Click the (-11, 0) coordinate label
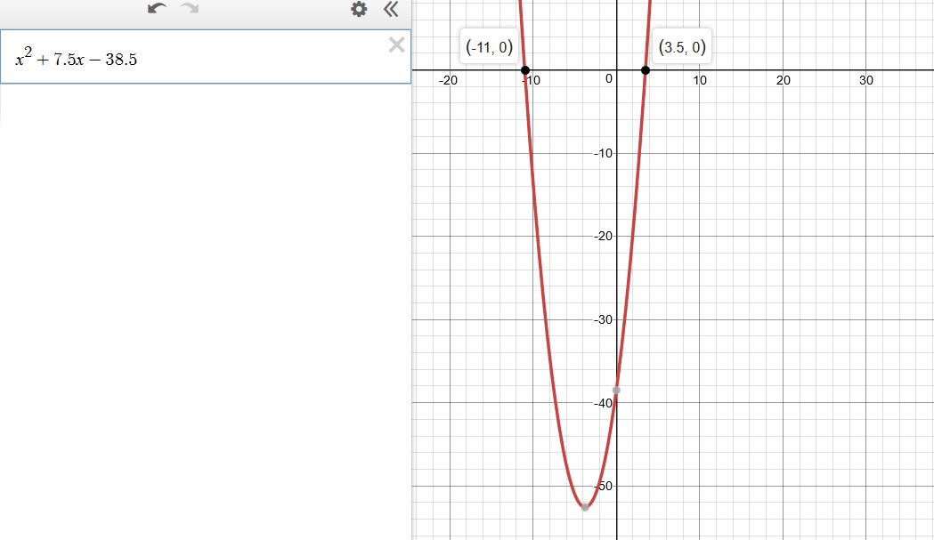The height and width of the screenshot is (540, 934). tap(489, 47)
